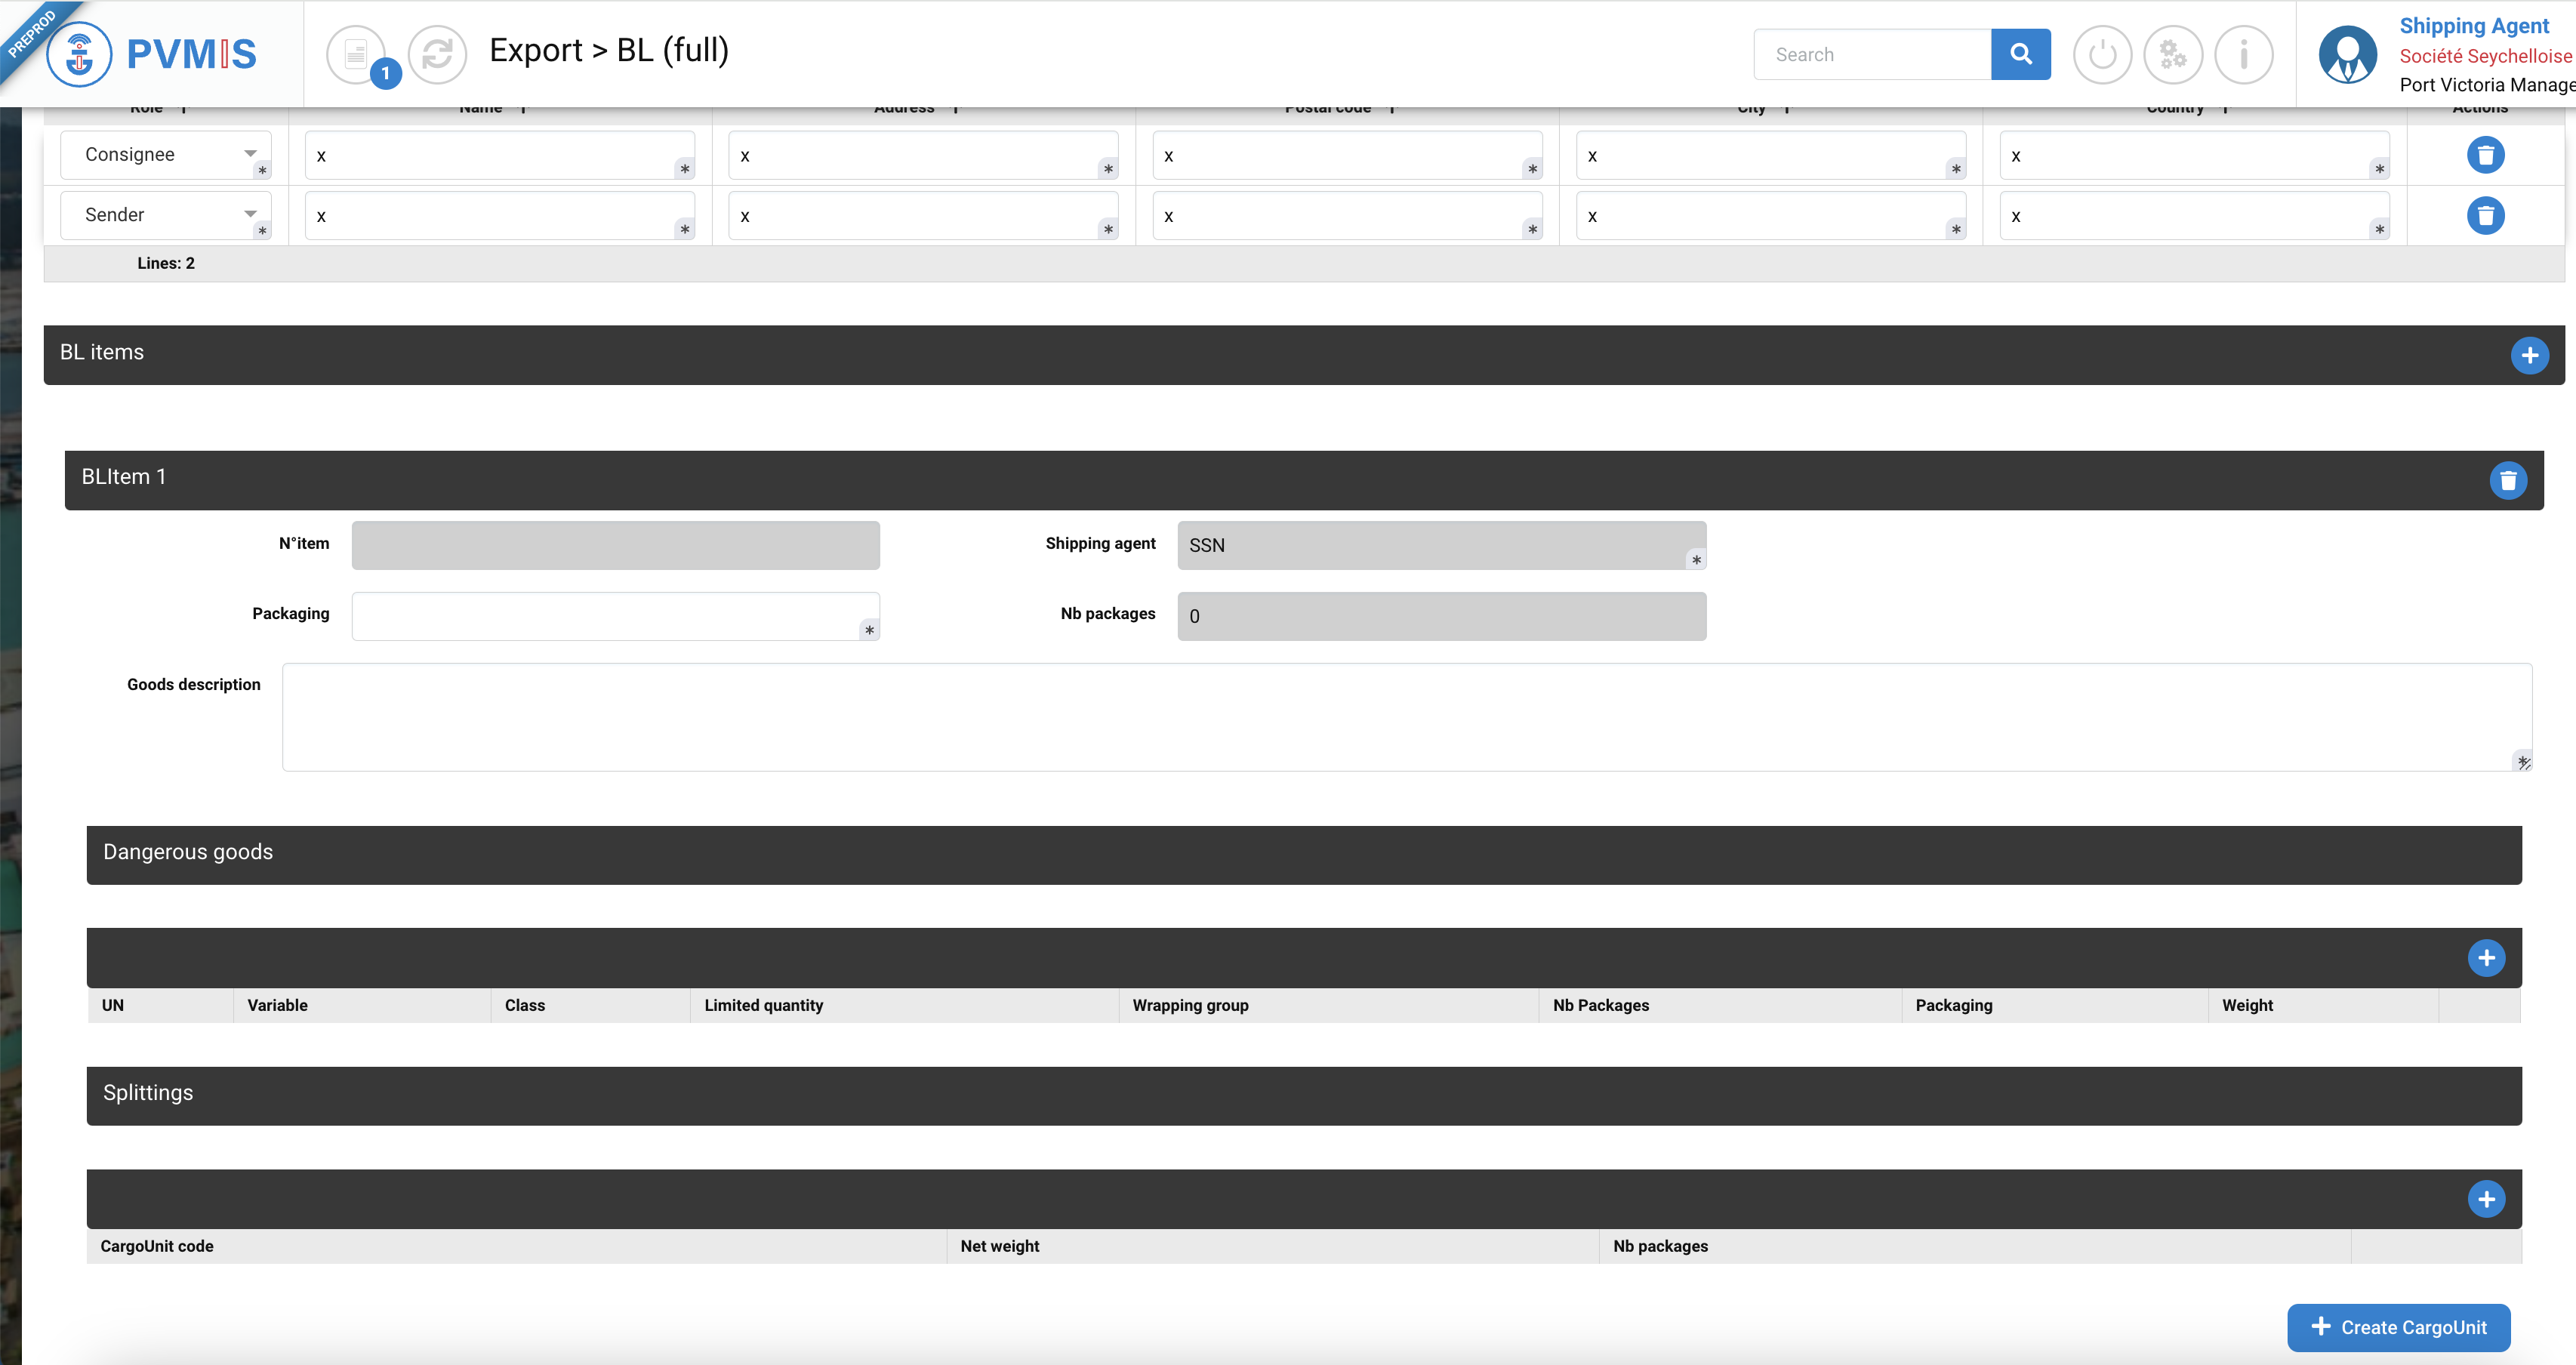Screen dimensions: 2576x1365
Task: Click the Shipping Agent user profile avatar
Action: click(2347, 54)
